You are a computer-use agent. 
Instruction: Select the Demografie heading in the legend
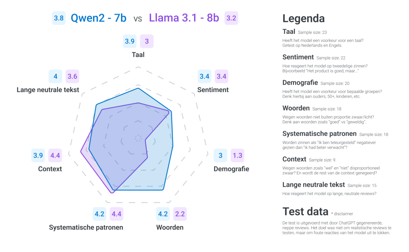coord(300,83)
